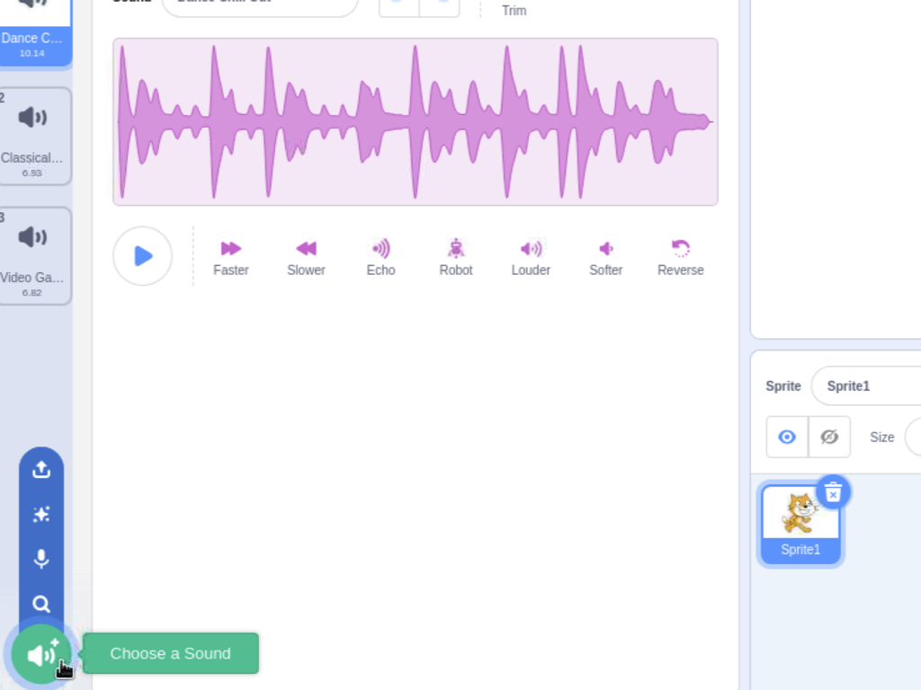Show the sprite using the eye toggle

pos(787,438)
